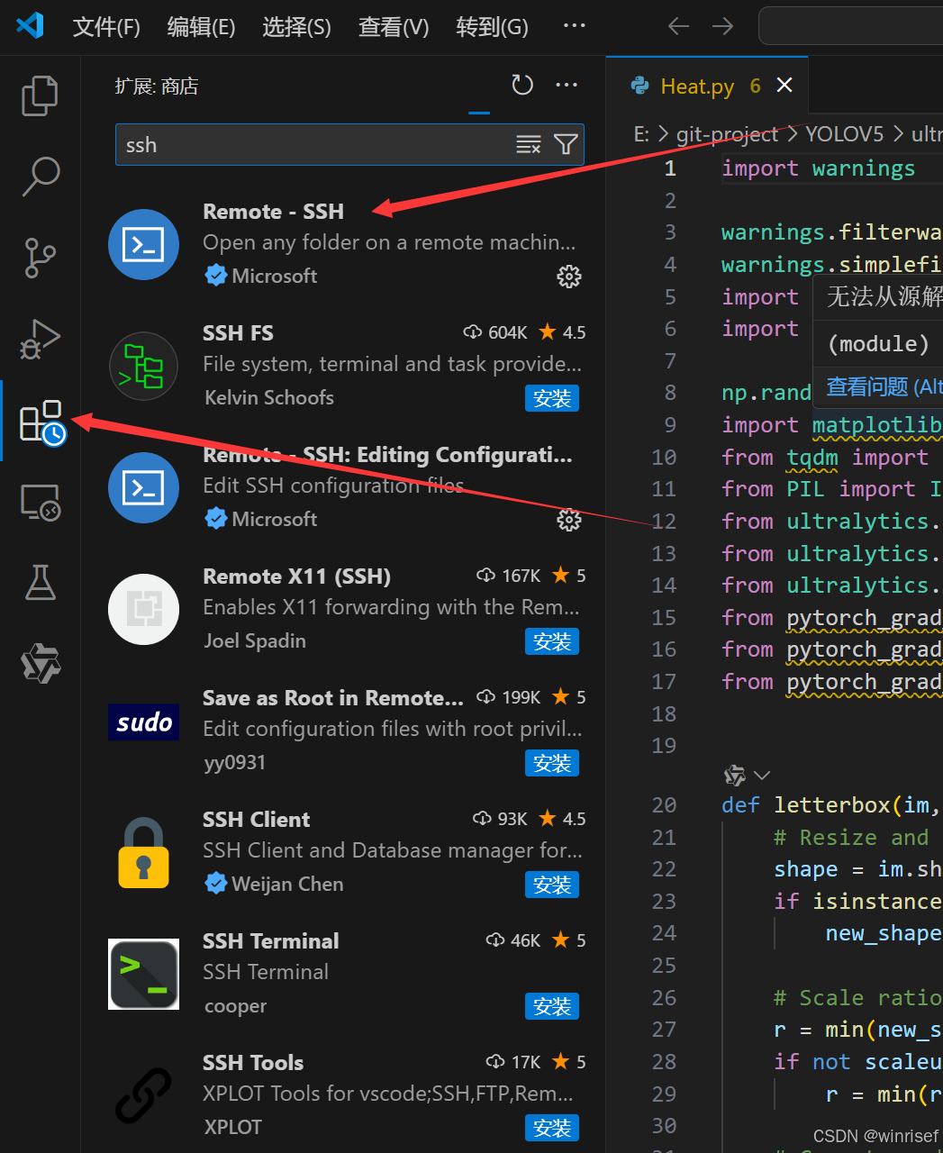Select Remote - SSH: Editing Configuration title

387,455
